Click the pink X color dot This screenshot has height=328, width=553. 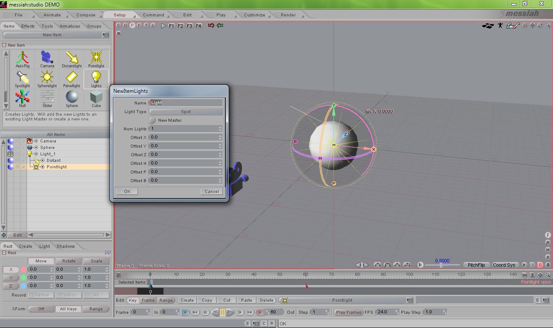[x=23, y=269]
